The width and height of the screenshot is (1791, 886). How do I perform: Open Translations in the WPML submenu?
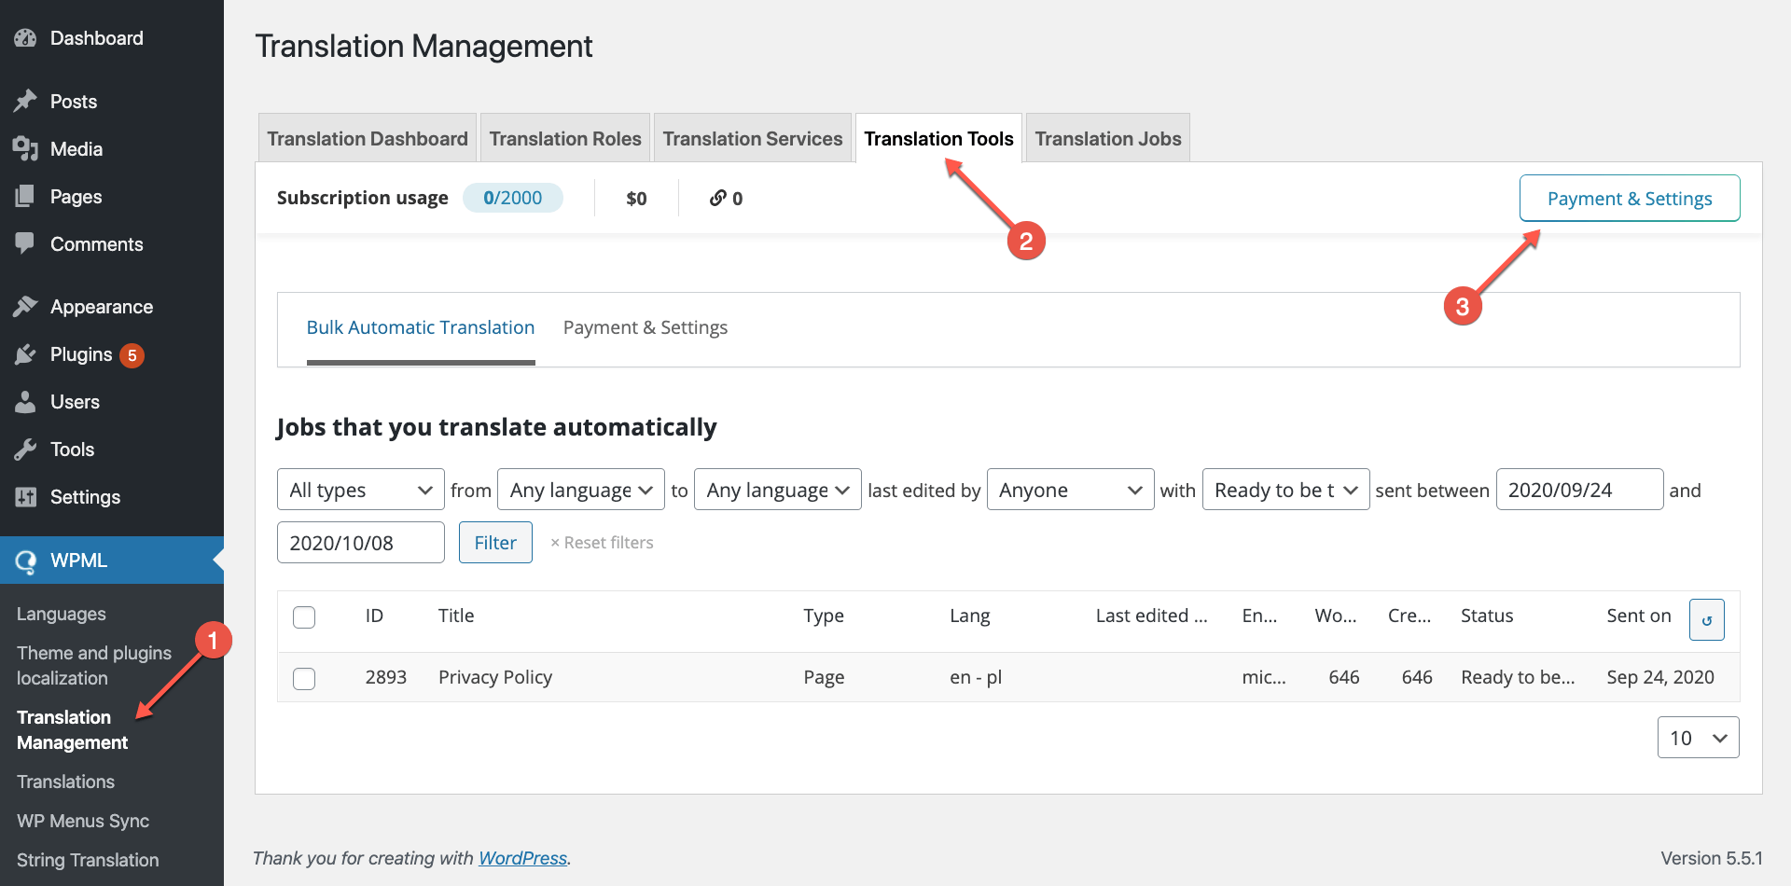pyautogui.click(x=65, y=782)
